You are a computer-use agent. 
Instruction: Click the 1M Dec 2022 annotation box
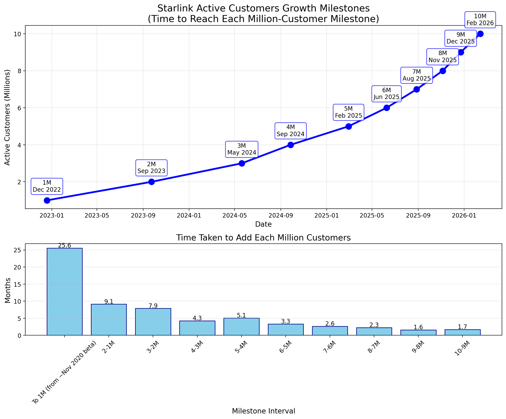tap(47, 186)
